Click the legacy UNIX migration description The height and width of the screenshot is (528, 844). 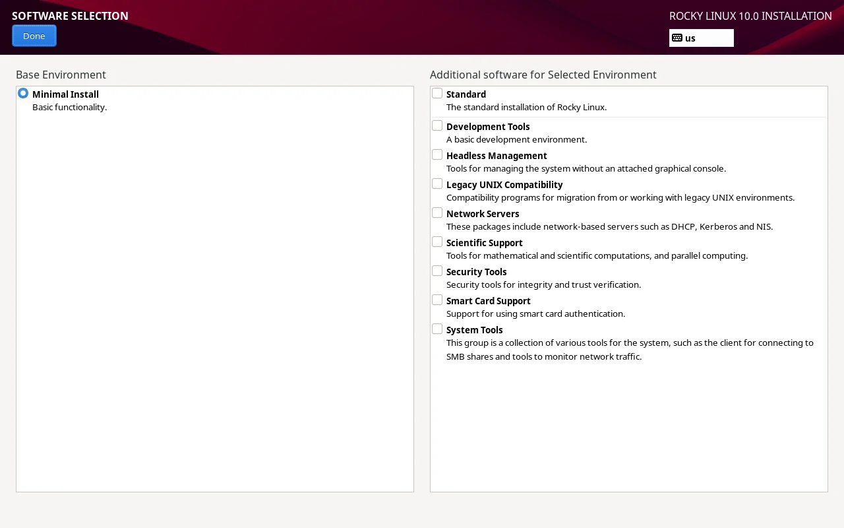click(x=620, y=197)
